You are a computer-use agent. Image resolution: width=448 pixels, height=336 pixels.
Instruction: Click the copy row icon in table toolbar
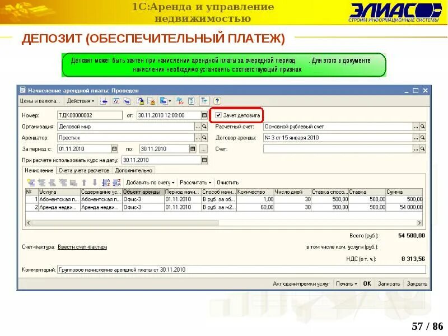[x=41, y=183]
